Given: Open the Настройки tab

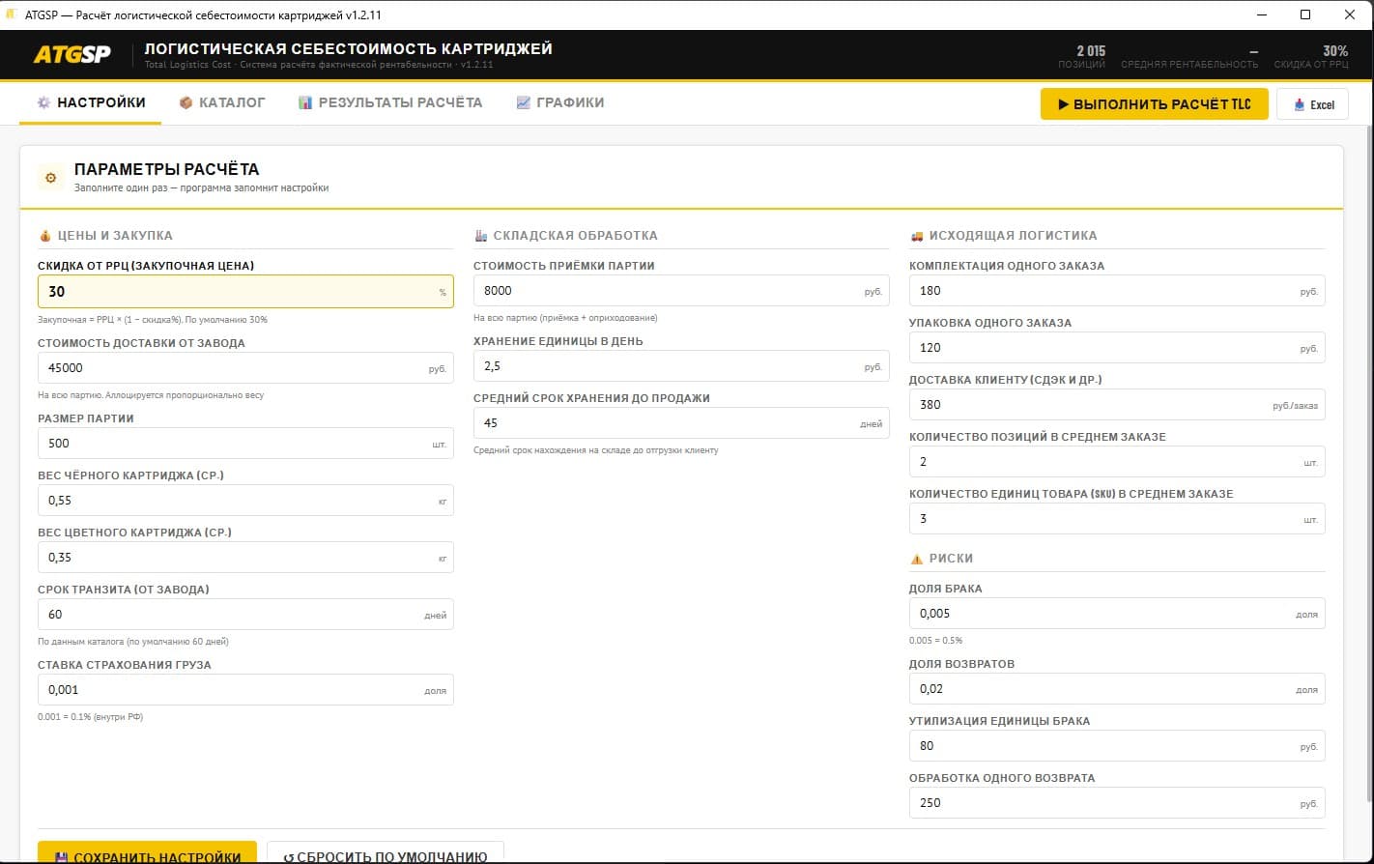Looking at the screenshot, I should pos(91,102).
